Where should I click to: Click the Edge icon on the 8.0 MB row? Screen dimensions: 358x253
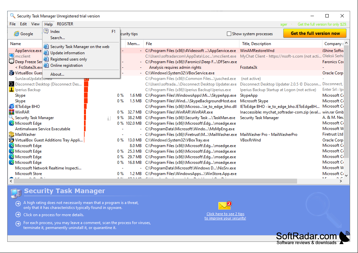12,145
